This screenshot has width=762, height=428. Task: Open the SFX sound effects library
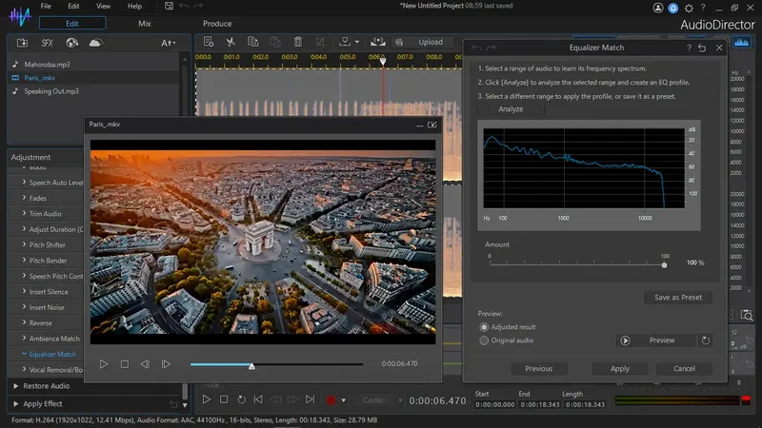[48, 43]
